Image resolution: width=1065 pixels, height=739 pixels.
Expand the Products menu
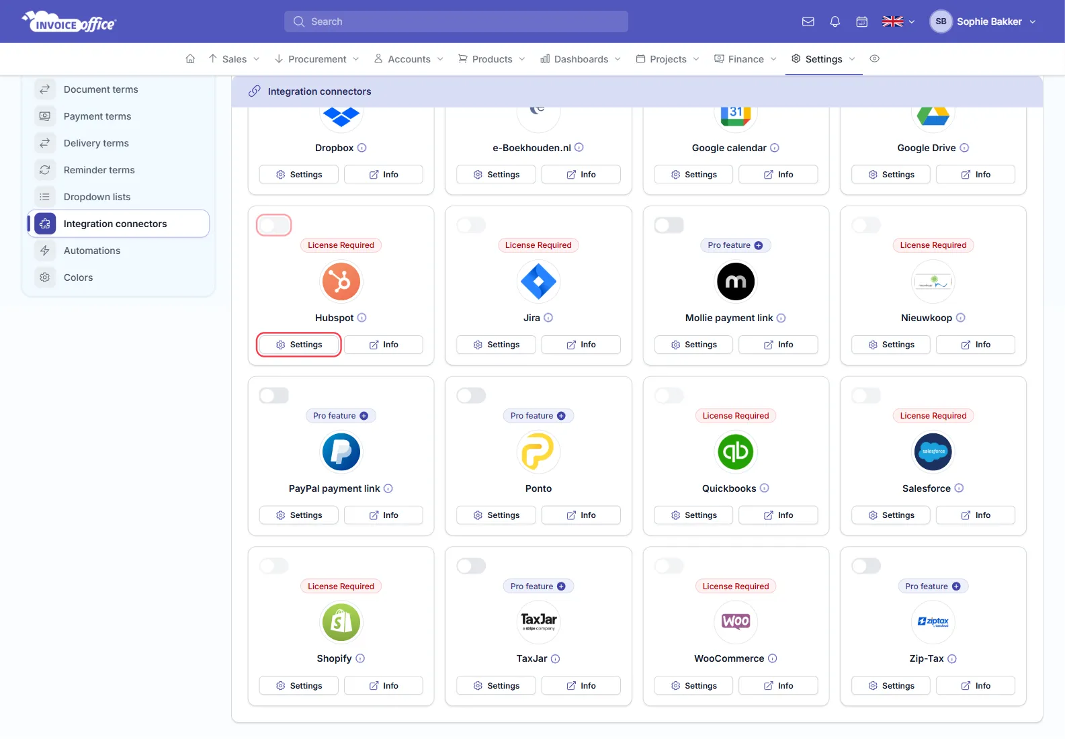tap(492, 59)
